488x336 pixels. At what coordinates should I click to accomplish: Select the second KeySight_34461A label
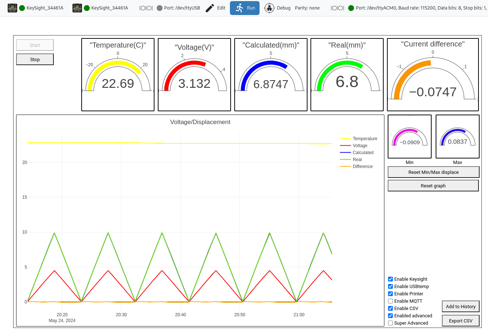click(110, 8)
